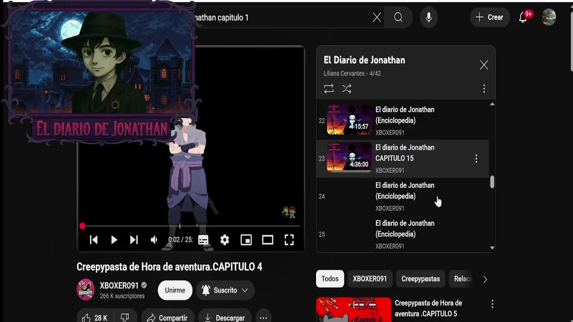
Task: Open options for CAPITULO 15 playlist item
Action: pyautogui.click(x=476, y=159)
